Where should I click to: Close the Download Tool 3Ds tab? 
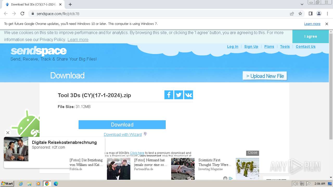point(61,4)
